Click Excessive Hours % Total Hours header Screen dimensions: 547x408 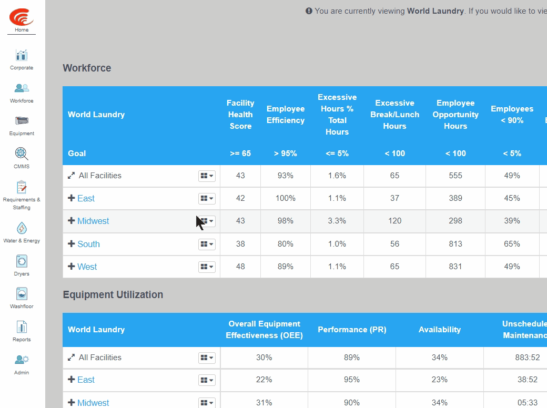(337, 115)
